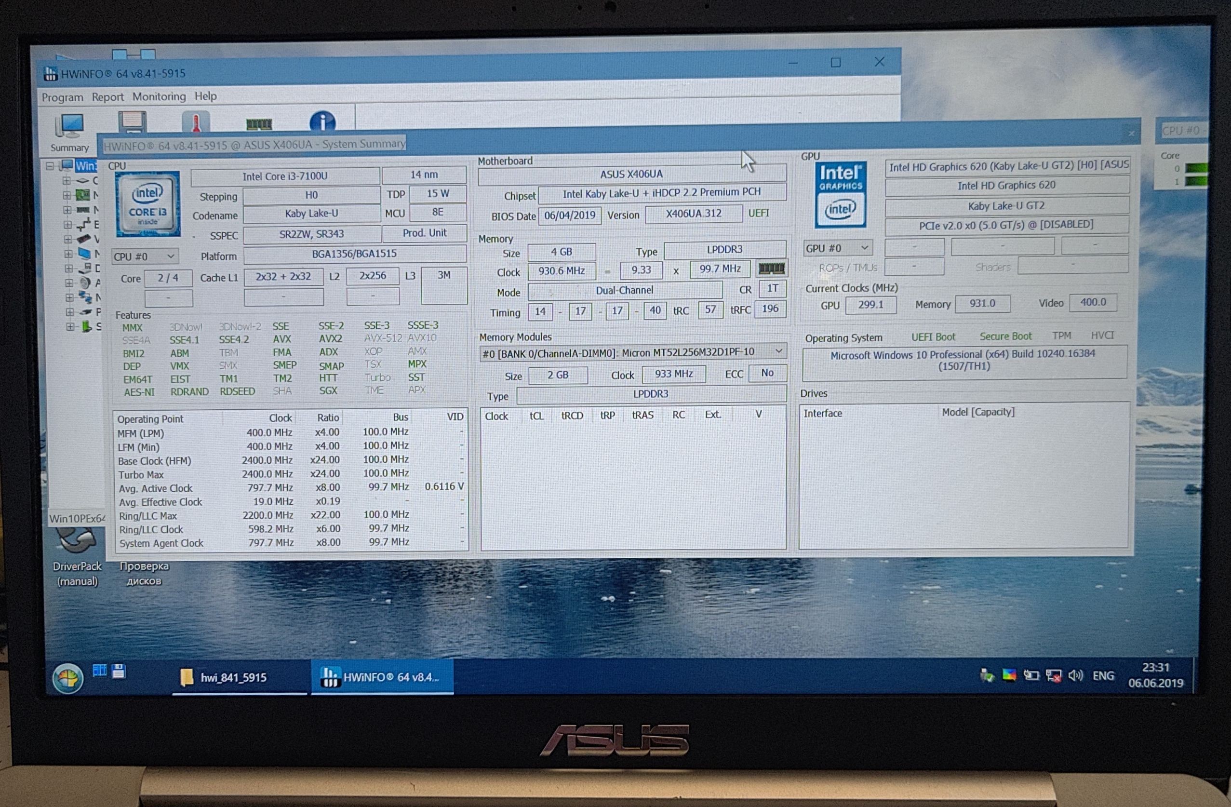Open the Monitoring menu
Image resolution: width=1231 pixels, height=807 pixels.
[x=159, y=96]
